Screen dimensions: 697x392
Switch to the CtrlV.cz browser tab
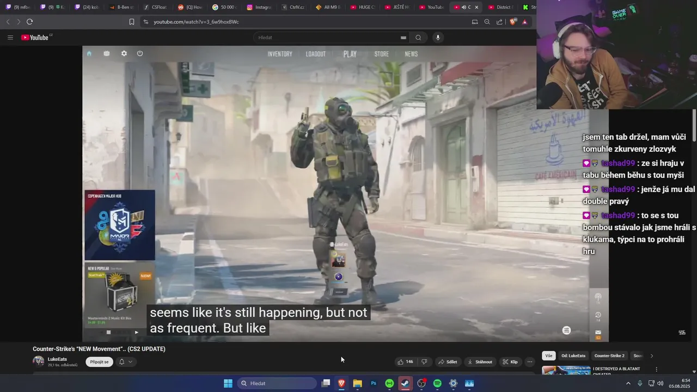(x=293, y=7)
